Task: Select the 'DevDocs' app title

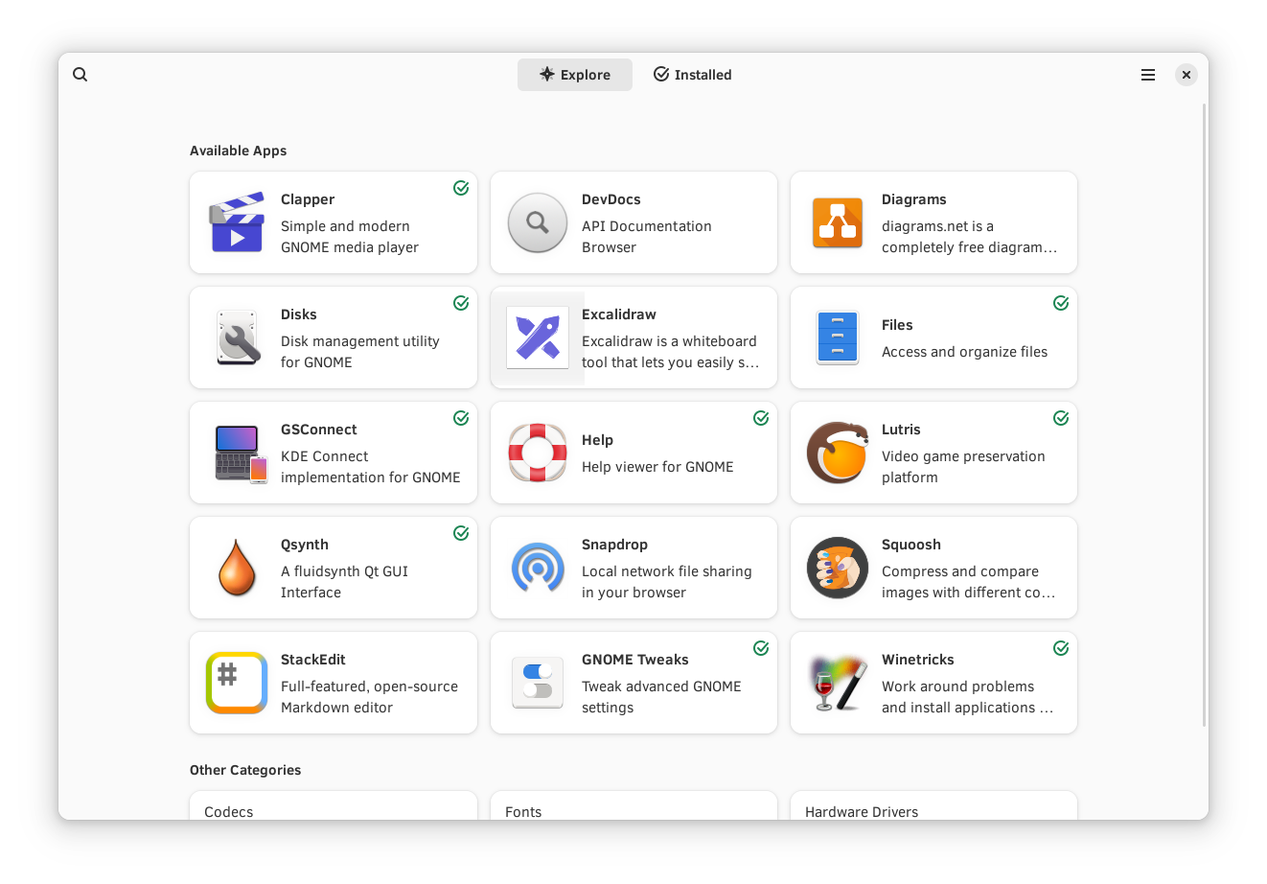Action: click(611, 199)
